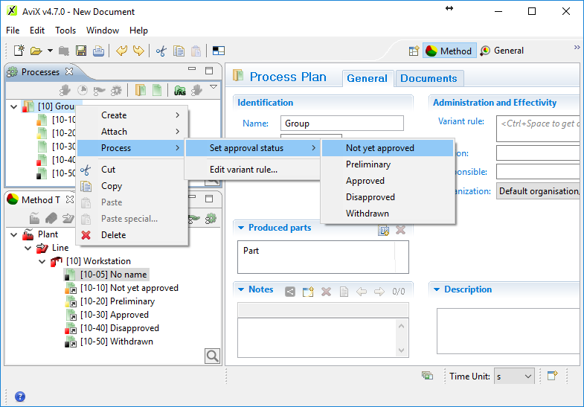Click the Name input field

point(341,124)
